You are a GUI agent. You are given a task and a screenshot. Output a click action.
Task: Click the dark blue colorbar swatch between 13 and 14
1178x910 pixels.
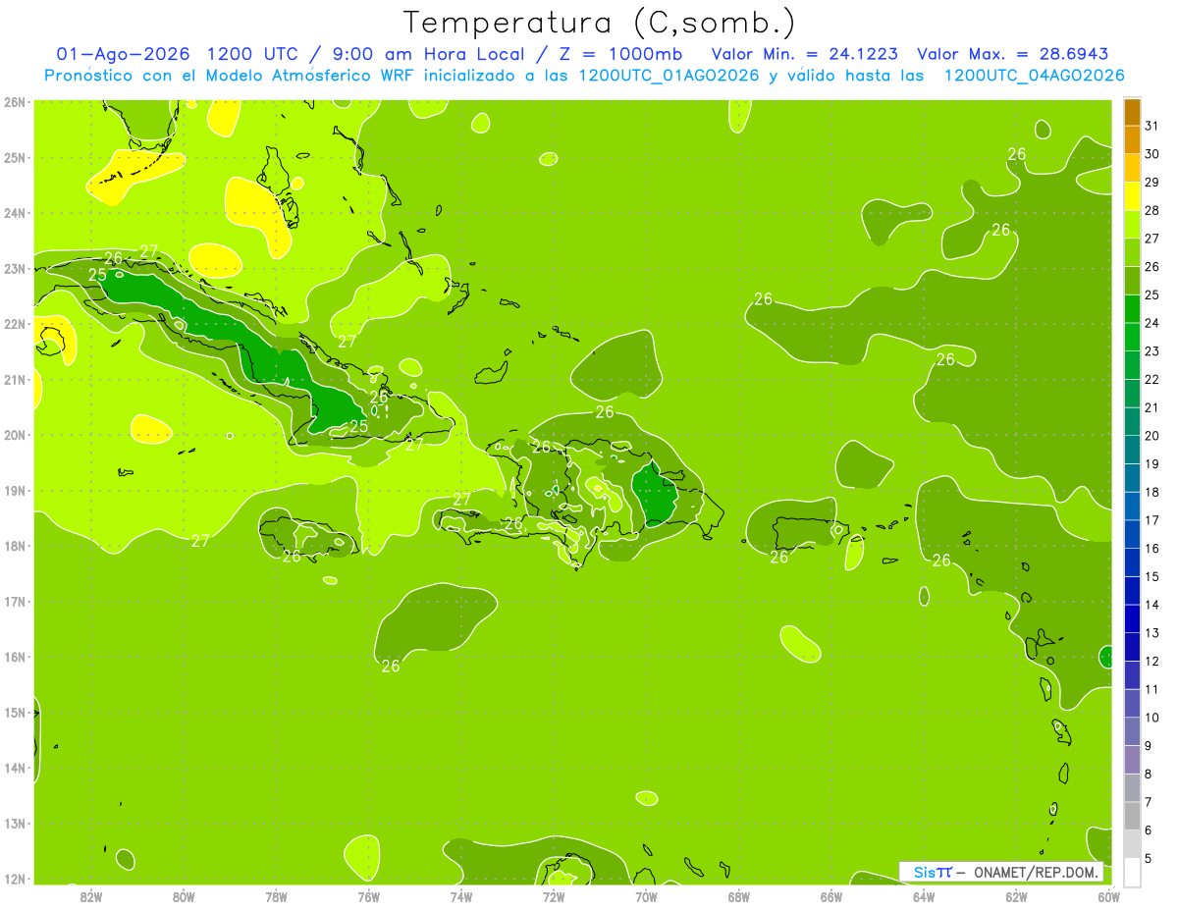pos(1132,618)
